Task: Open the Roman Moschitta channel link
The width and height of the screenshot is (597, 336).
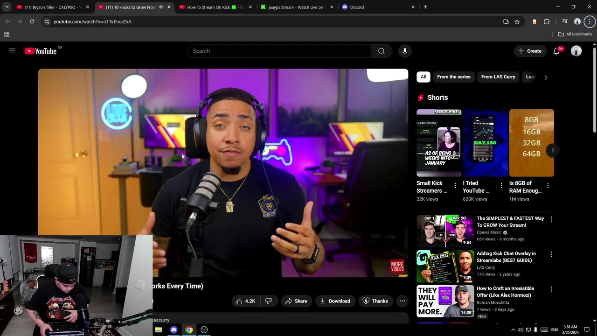Action: click(493, 302)
